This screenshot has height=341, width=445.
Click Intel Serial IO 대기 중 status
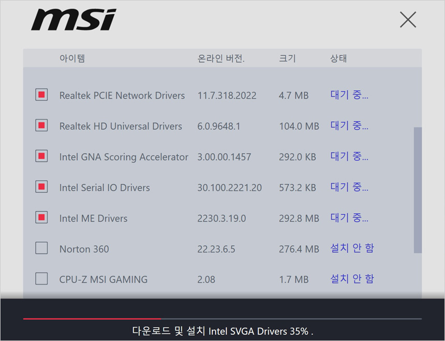[x=349, y=187]
